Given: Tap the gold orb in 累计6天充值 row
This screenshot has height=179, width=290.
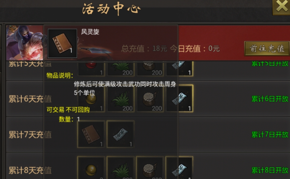Looking at the screenshot, I should pos(91,99).
